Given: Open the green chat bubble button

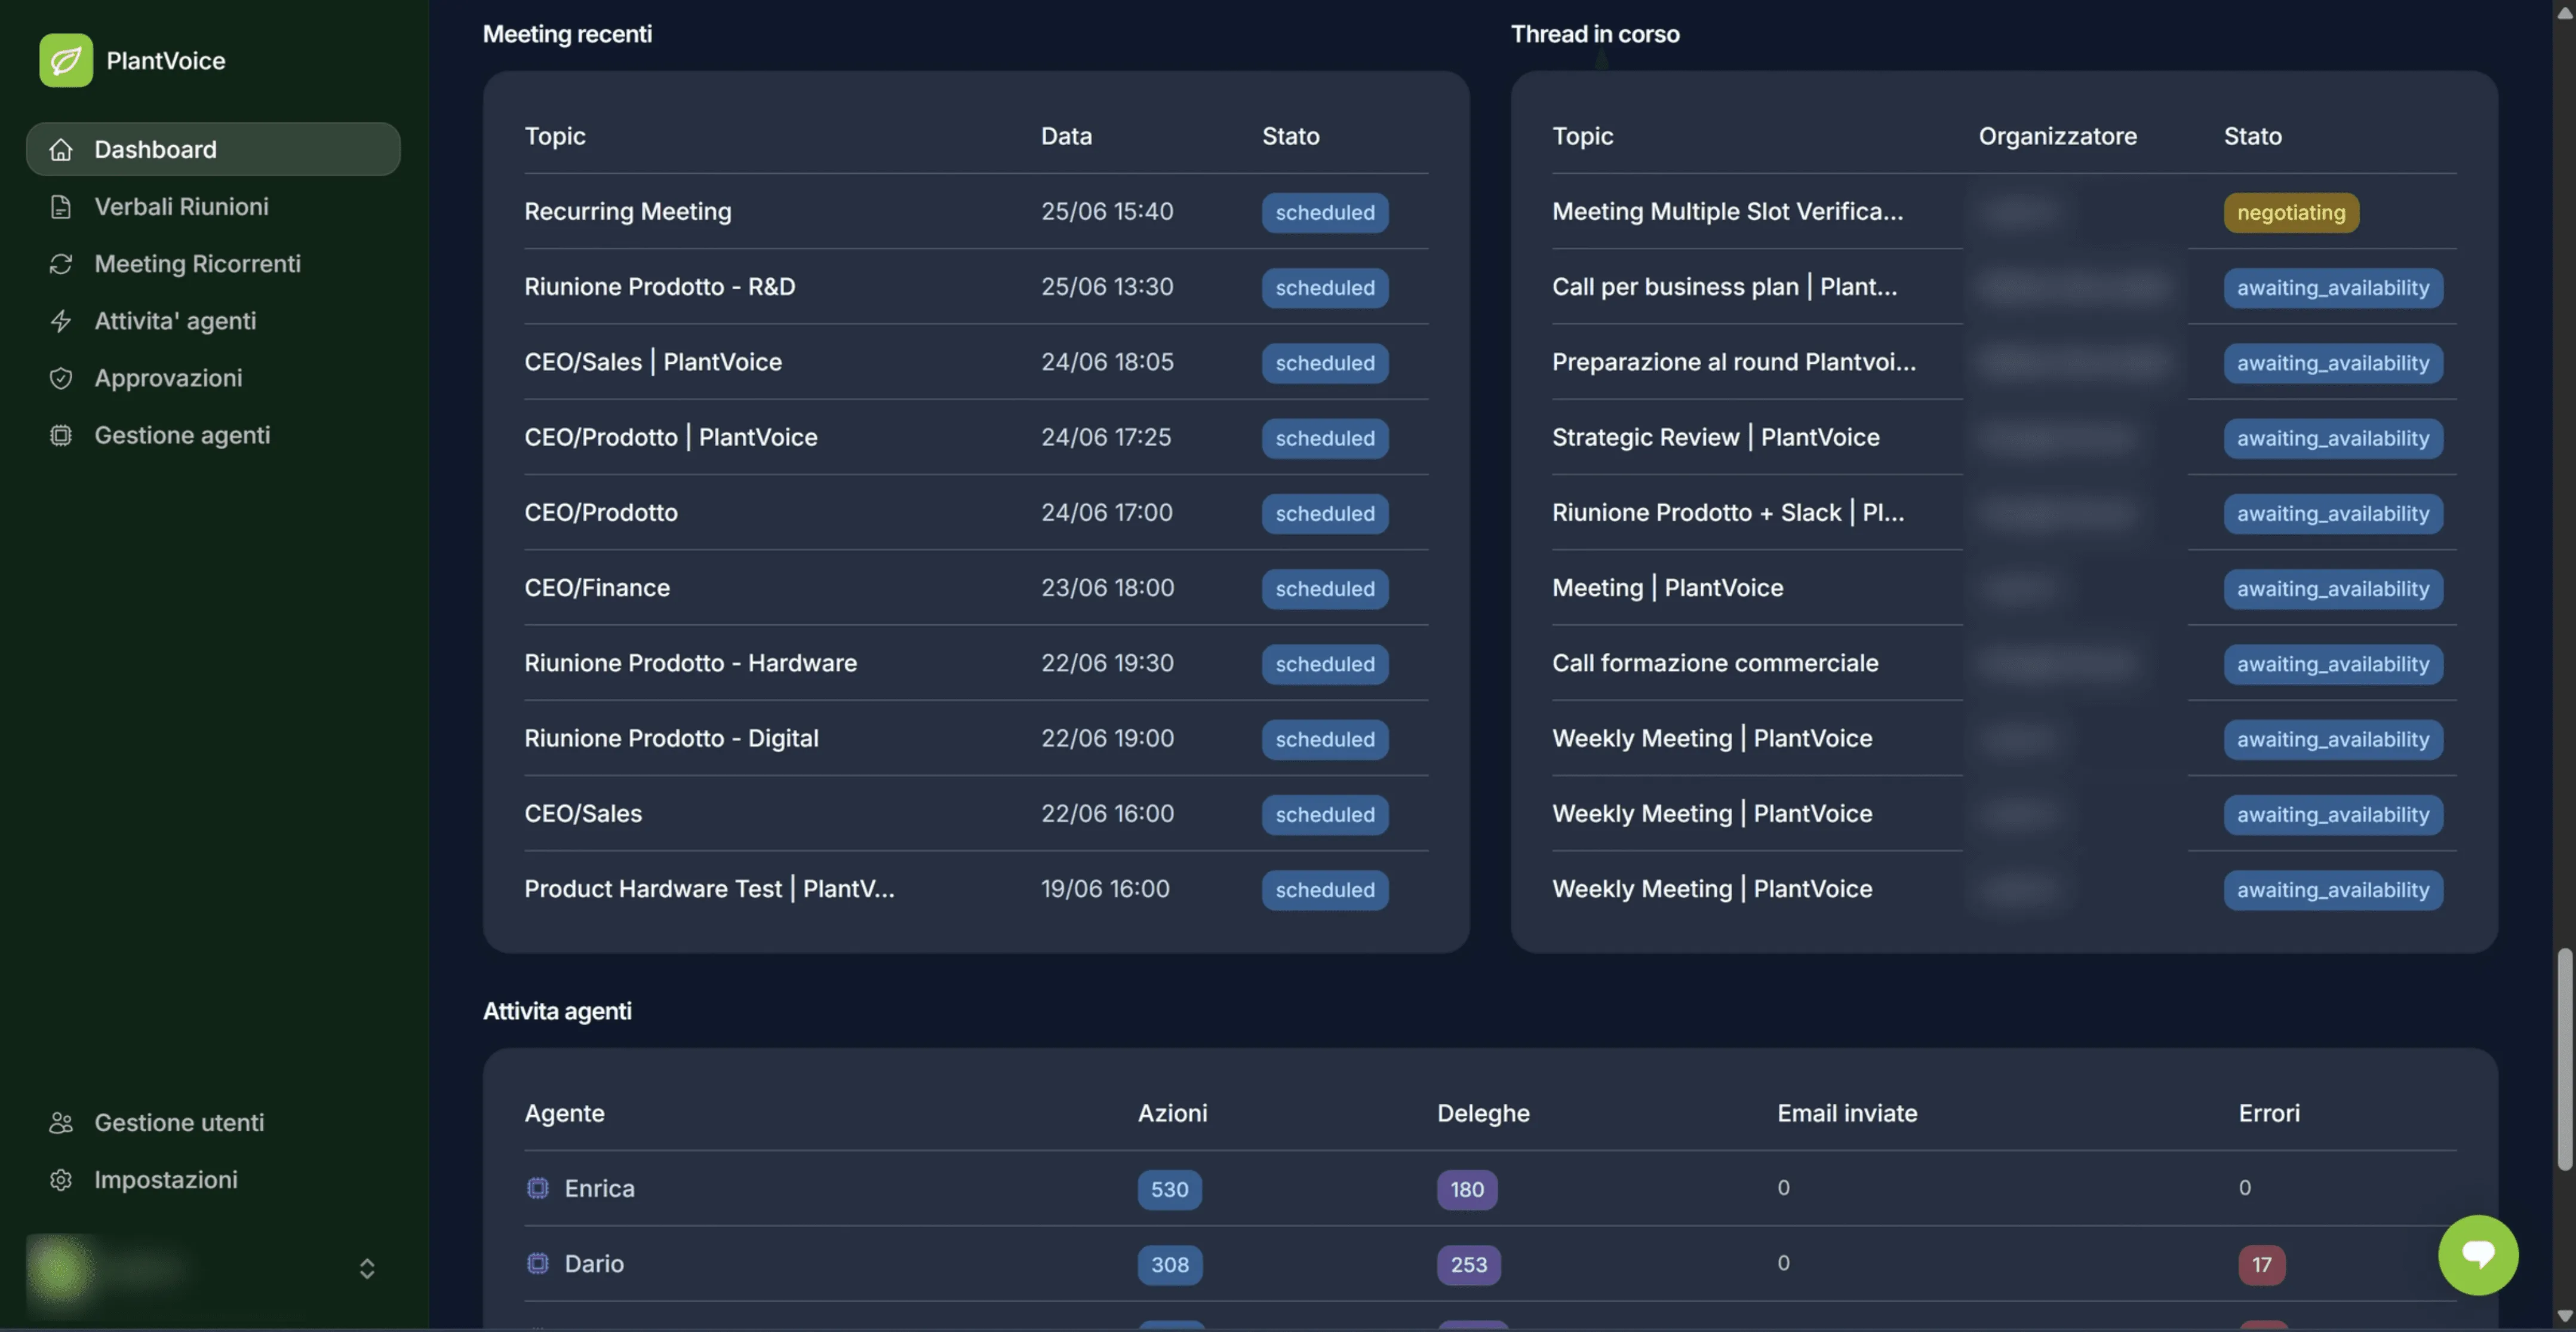Looking at the screenshot, I should [x=2478, y=1254].
